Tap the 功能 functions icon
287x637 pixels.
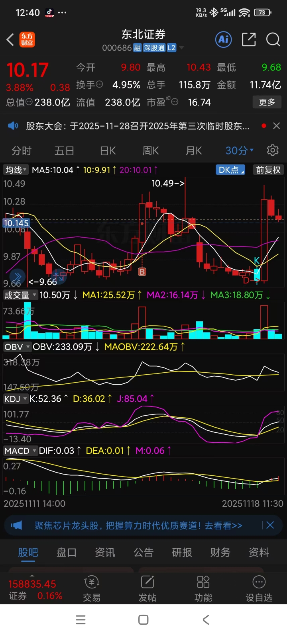click(x=203, y=588)
